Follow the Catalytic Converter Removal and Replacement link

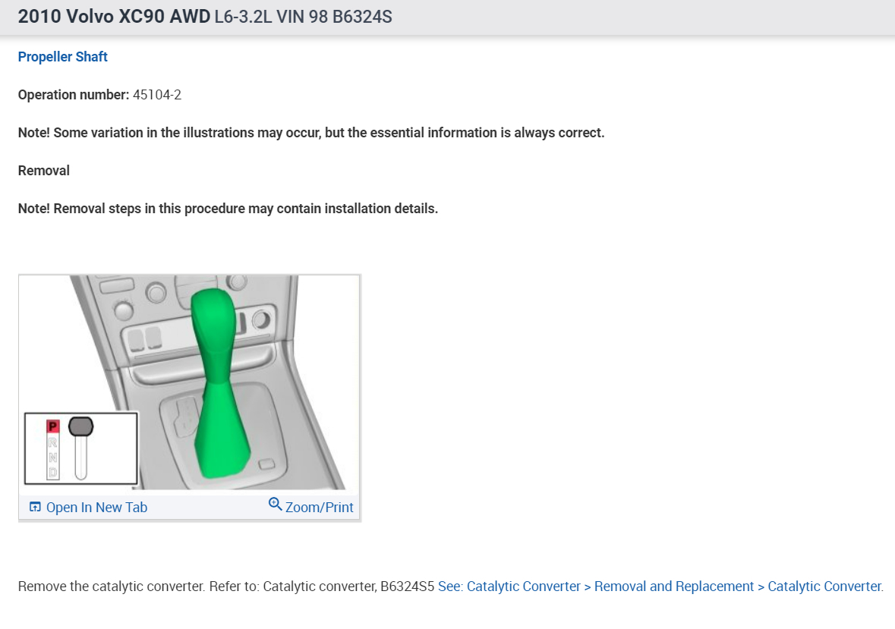(660, 587)
